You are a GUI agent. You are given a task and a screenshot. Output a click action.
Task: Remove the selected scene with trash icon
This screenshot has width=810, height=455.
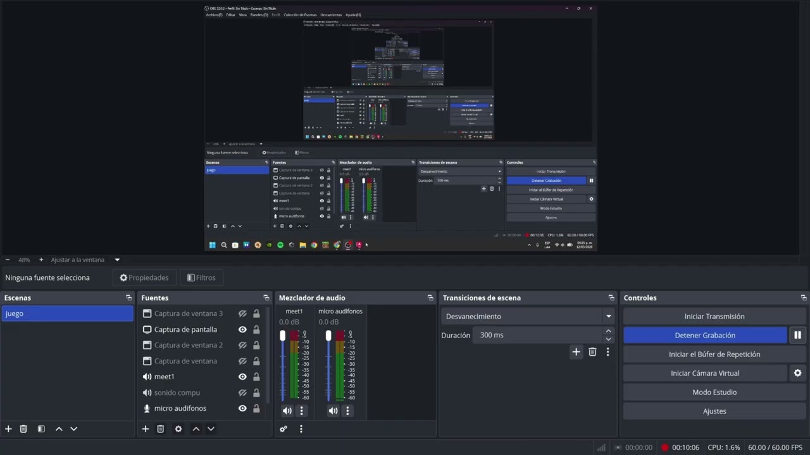pyautogui.click(x=23, y=428)
